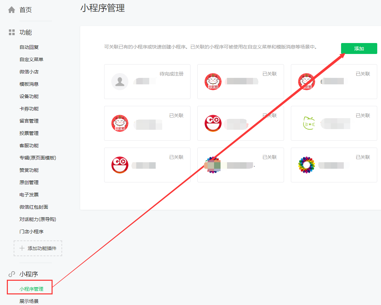Go to 自动回复 in the sidebar
Image resolution: width=381 pixels, height=305 pixels.
click(x=29, y=47)
